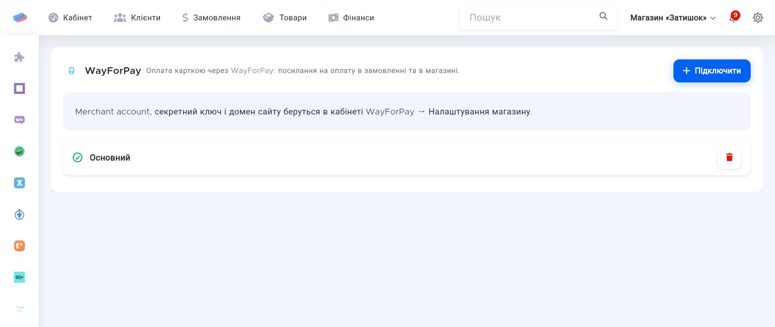The image size is (775, 327).
Task: Open the orange K+ integration icon
Action: pyautogui.click(x=19, y=246)
